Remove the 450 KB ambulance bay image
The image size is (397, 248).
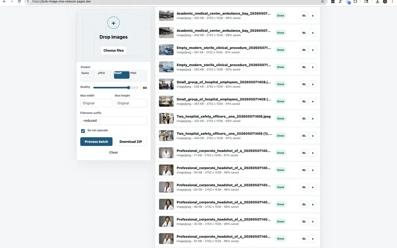[x=313, y=16]
